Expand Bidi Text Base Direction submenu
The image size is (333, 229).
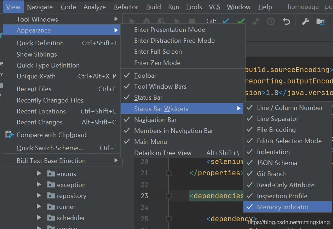pos(62,160)
